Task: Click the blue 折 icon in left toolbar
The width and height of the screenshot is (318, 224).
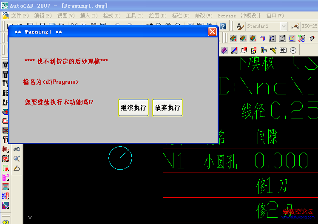Action: 5,196
